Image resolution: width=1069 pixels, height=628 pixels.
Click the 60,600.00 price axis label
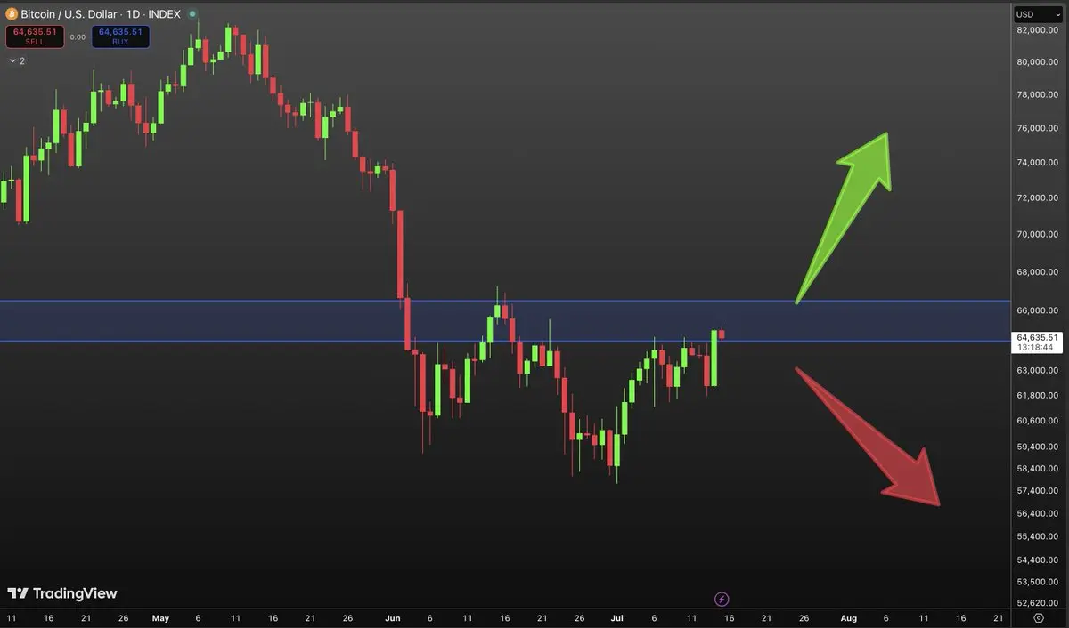coord(1038,421)
